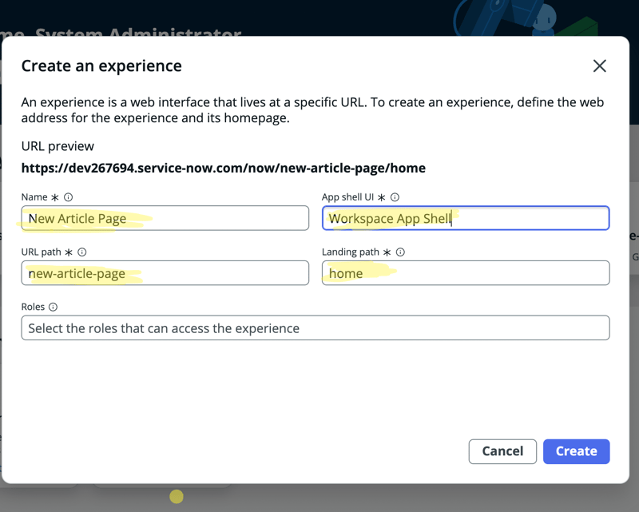Click the asterisk next to App shell UI

point(381,197)
